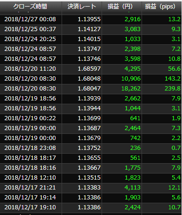Viewport: 182px width, 215px height.
Task: Click the profit value 2,916 yen
Action: coord(133,19)
